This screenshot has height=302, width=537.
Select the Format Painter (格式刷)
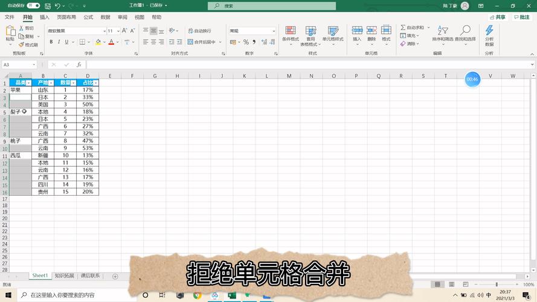pyautogui.click(x=28, y=45)
